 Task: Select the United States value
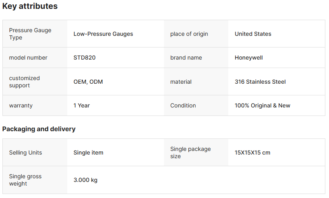click(x=253, y=34)
